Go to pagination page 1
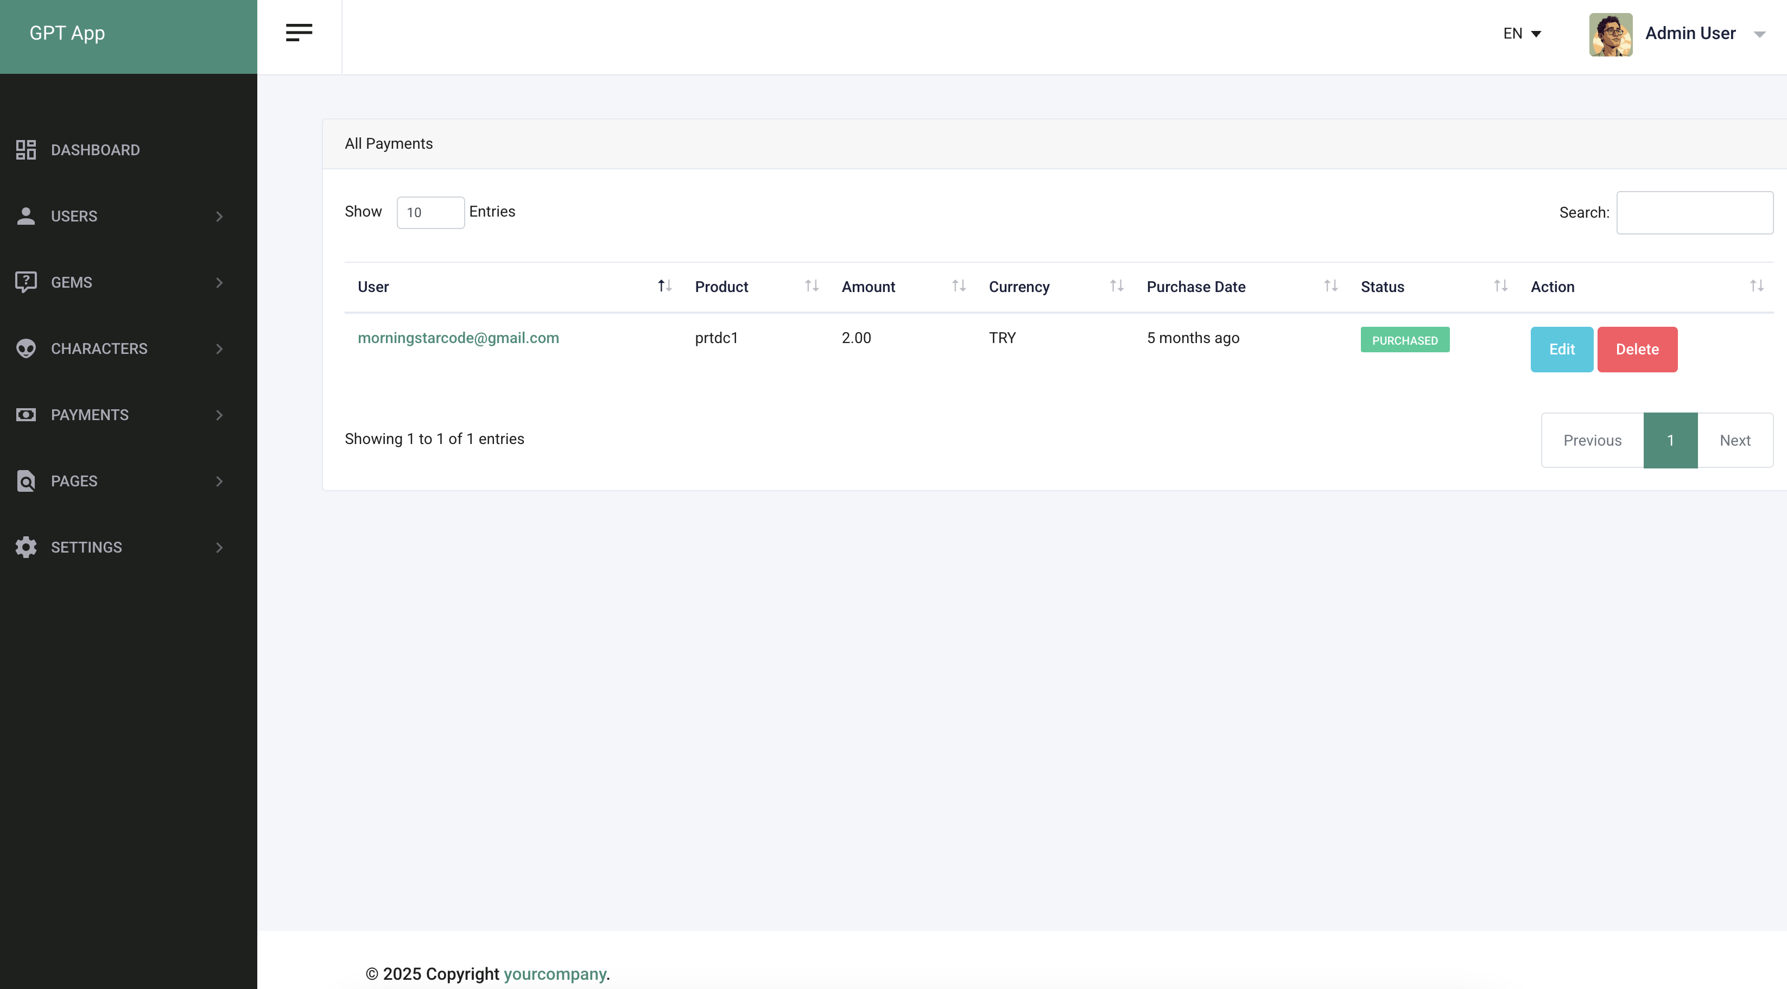 click(1670, 440)
